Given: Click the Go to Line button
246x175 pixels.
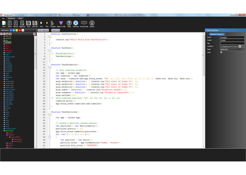Looking at the screenshot, I should pos(56,30).
